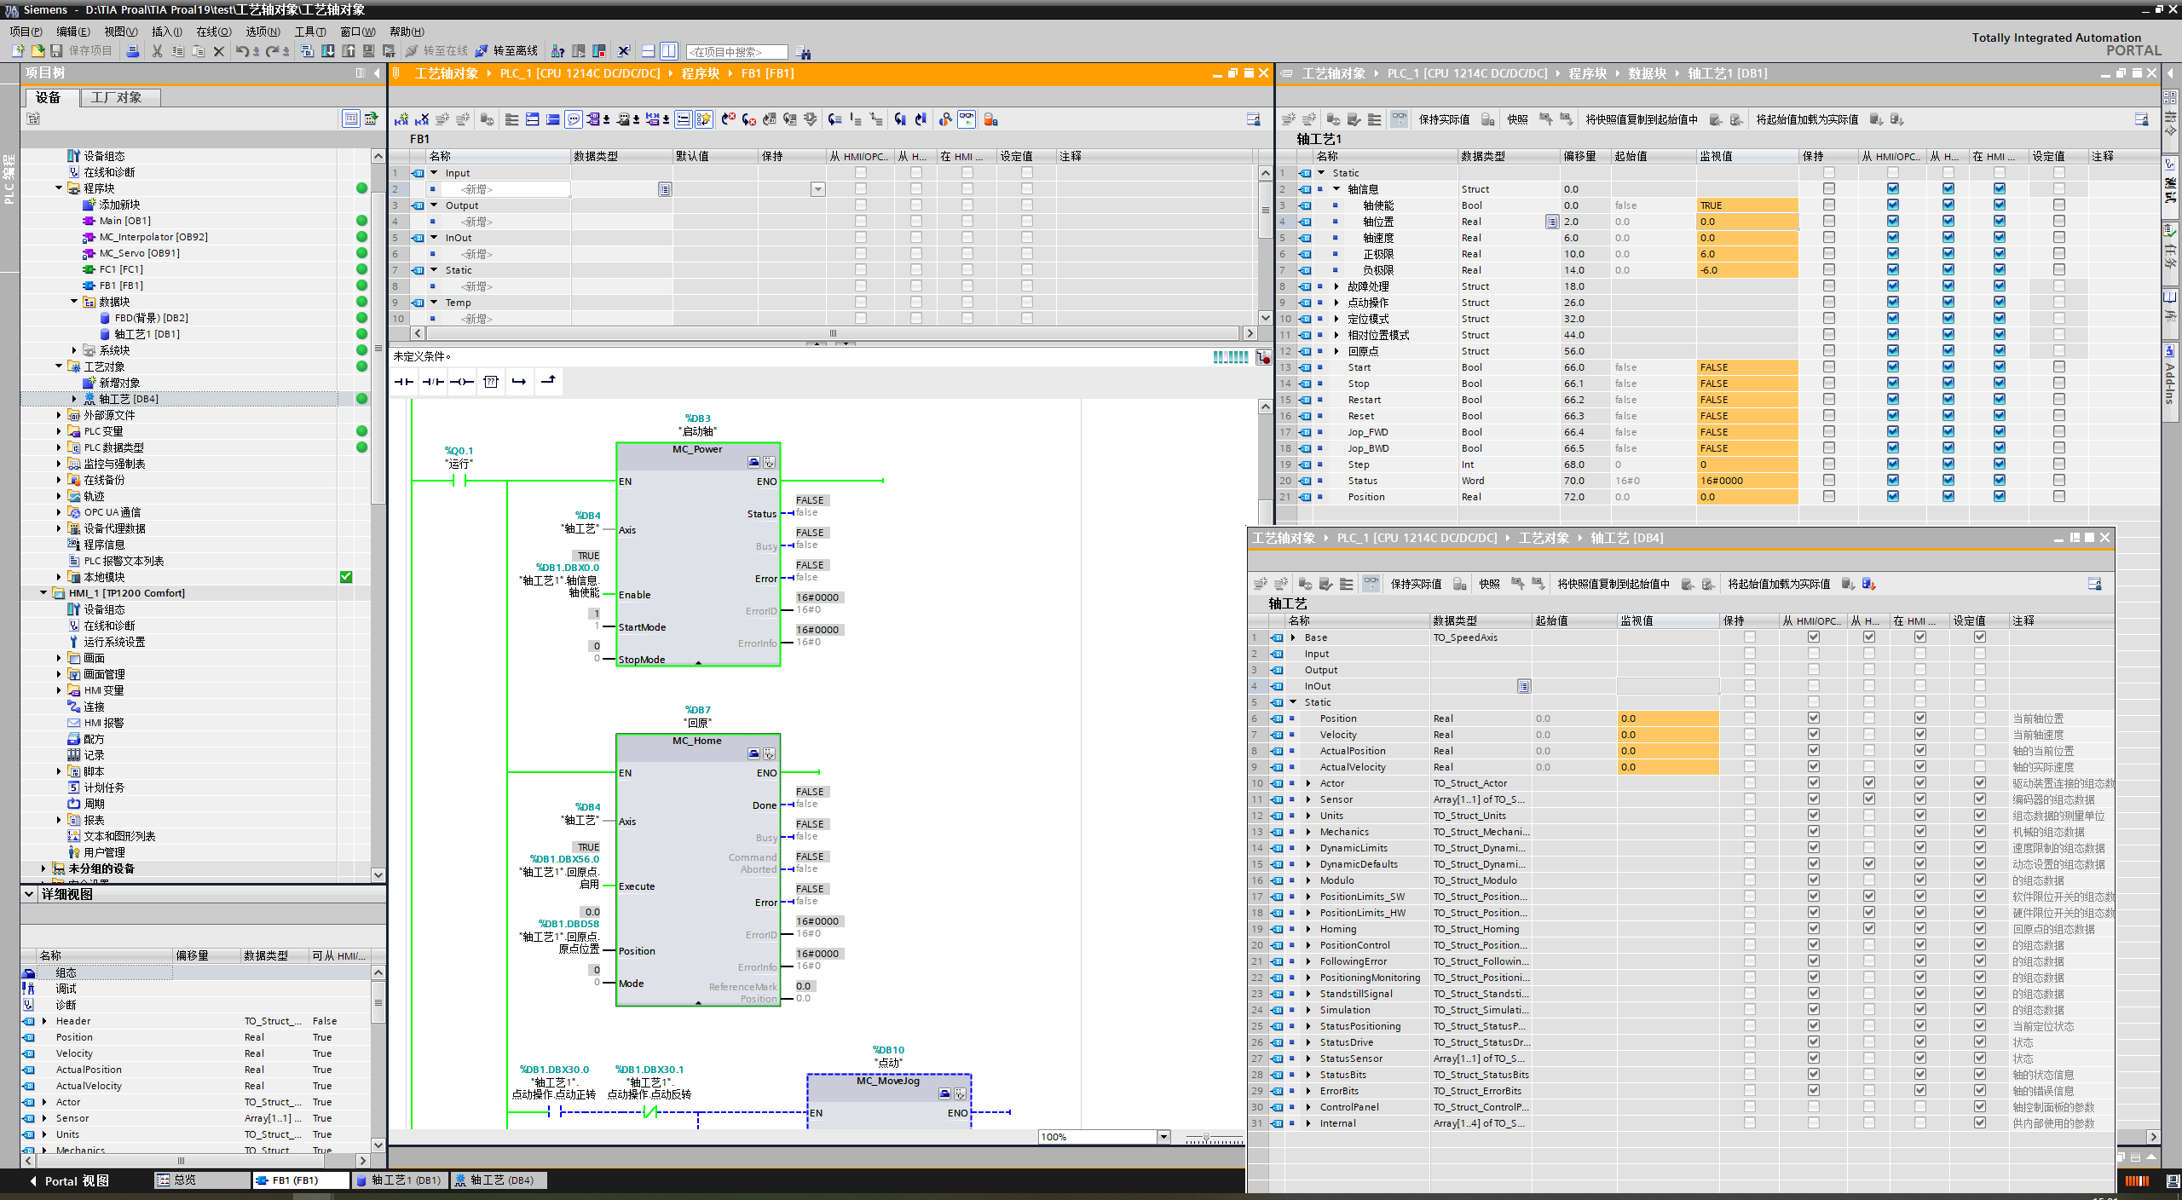
Task: Click the Download to device icon
Action: (328, 51)
